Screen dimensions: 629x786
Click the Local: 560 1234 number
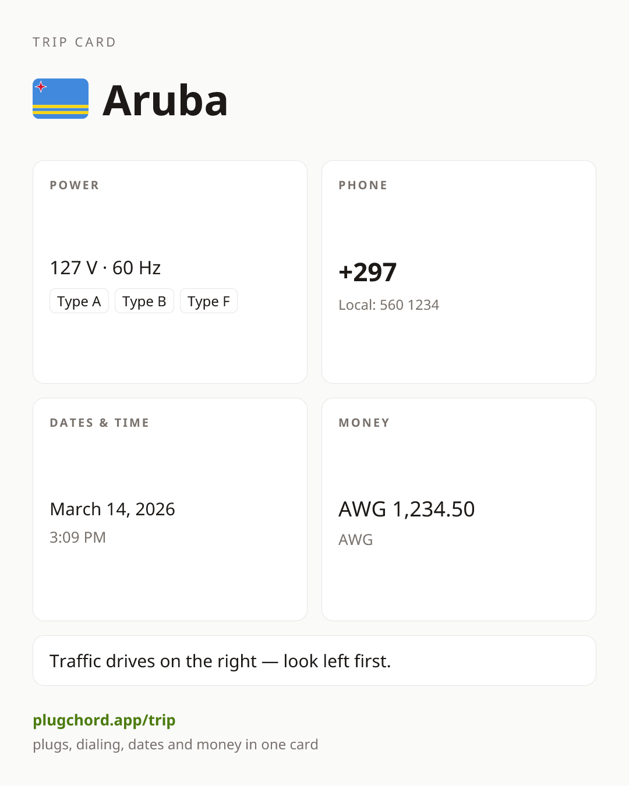tap(389, 305)
